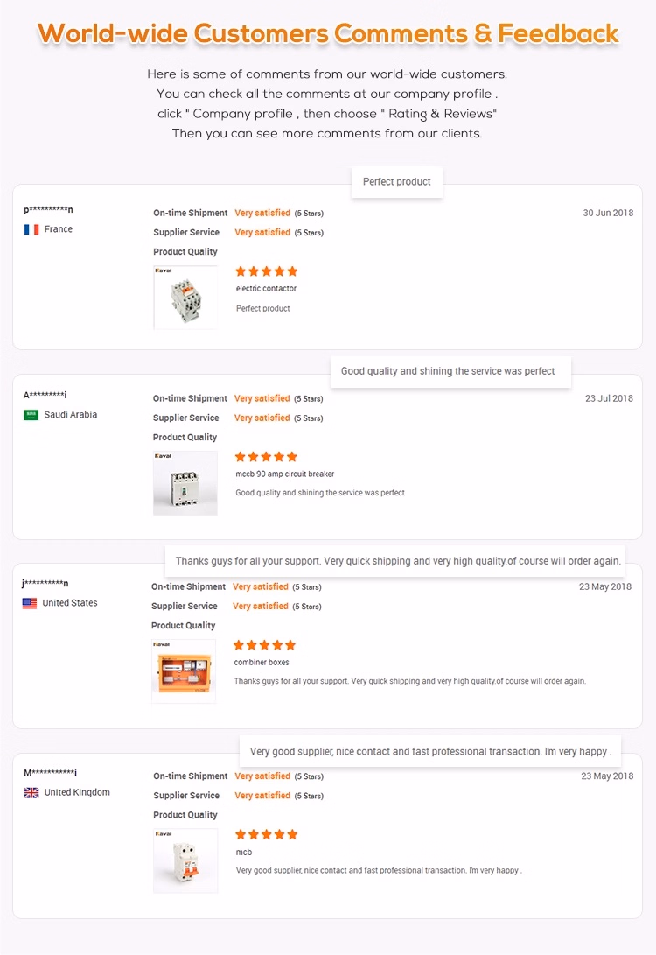
Task: Open the mccb circuit breaker product image
Action: coord(185,483)
